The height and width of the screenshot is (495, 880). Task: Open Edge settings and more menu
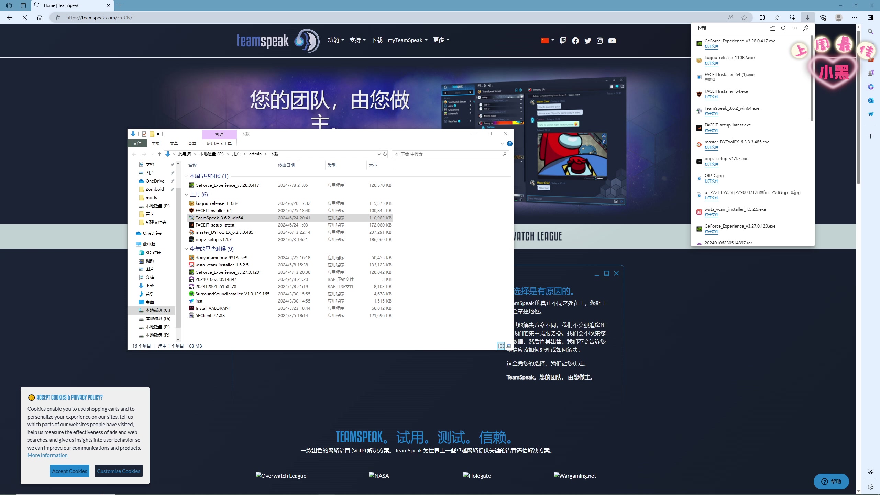855,18
